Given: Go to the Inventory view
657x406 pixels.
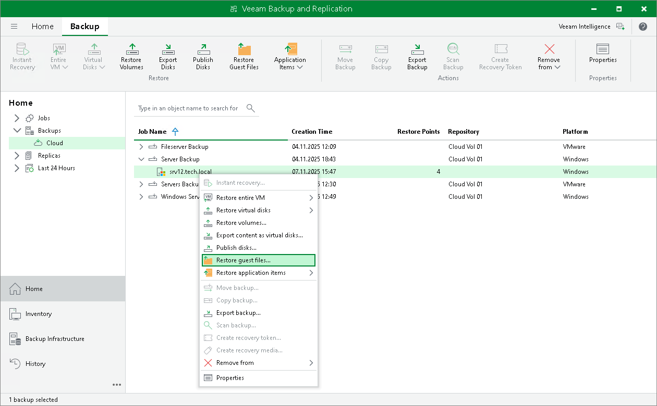Looking at the screenshot, I should (x=39, y=314).
